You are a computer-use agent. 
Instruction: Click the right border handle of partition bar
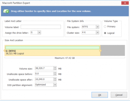100,50
